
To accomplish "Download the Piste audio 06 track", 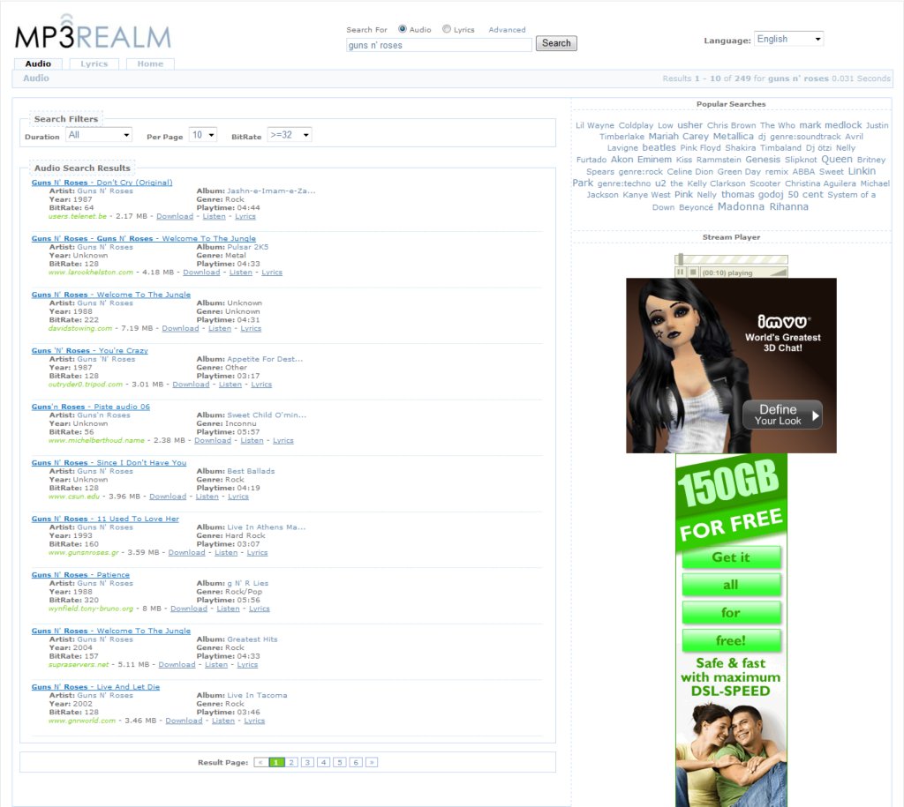I will coord(213,441).
